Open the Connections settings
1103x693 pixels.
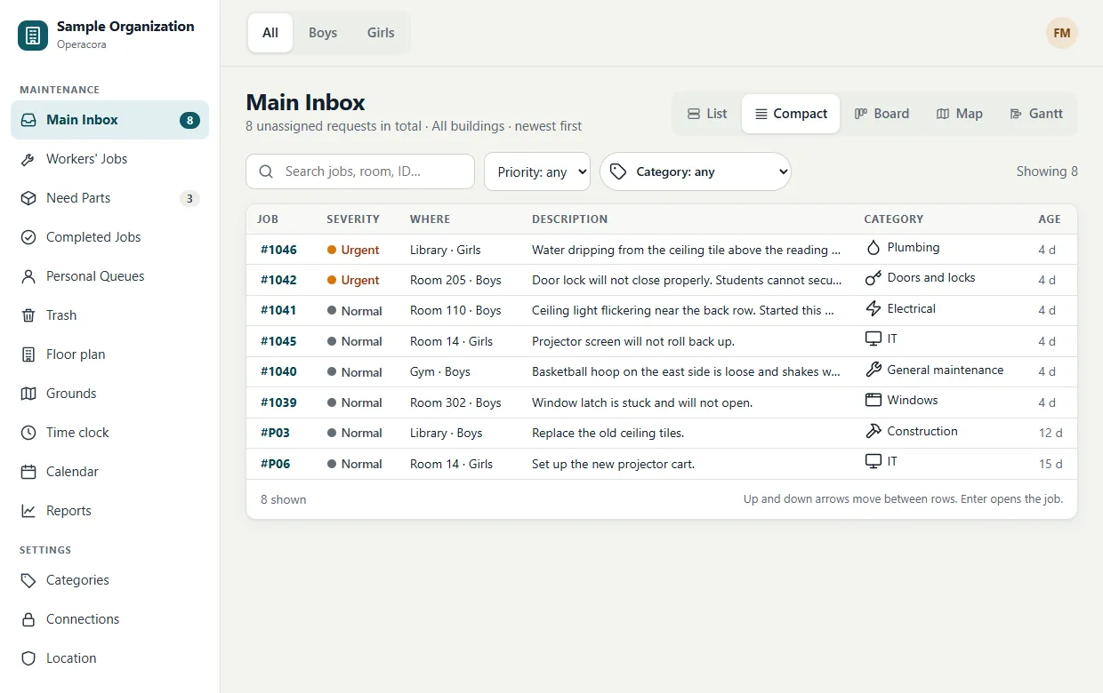point(110,619)
